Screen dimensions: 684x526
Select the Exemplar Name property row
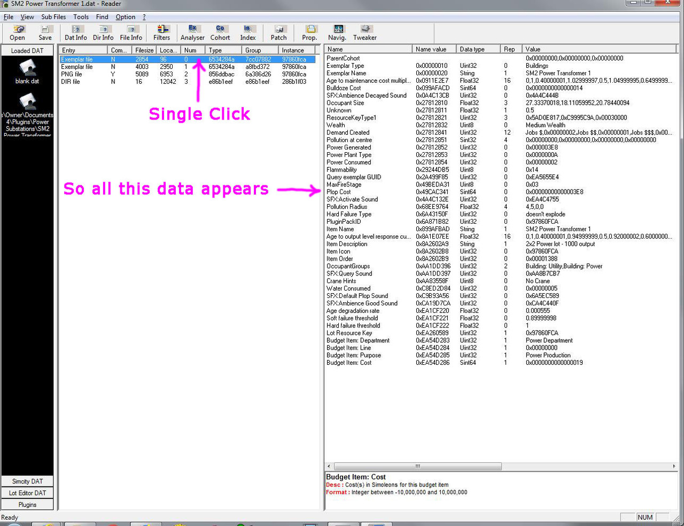pyautogui.click(x=501, y=73)
